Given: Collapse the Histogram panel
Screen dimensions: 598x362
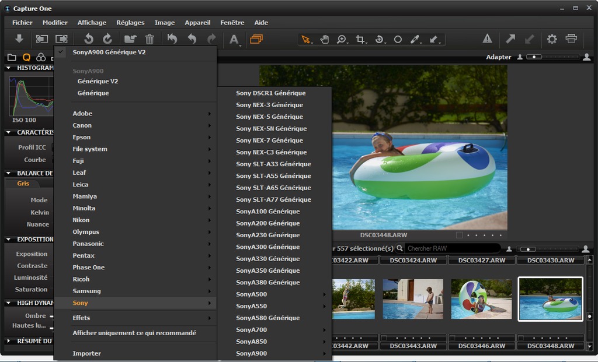Looking at the screenshot, I should 9,68.
